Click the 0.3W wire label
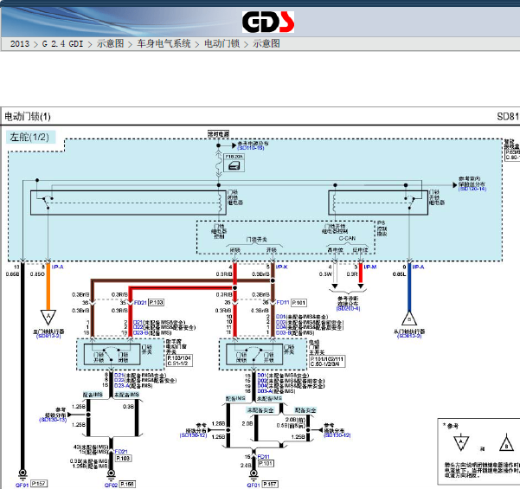Screen dimensions: 520x489 tap(325, 274)
